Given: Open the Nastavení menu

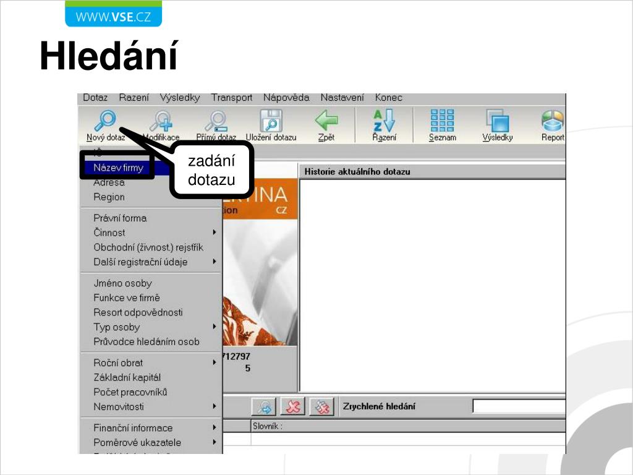Looking at the screenshot, I should tap(342, 98).
